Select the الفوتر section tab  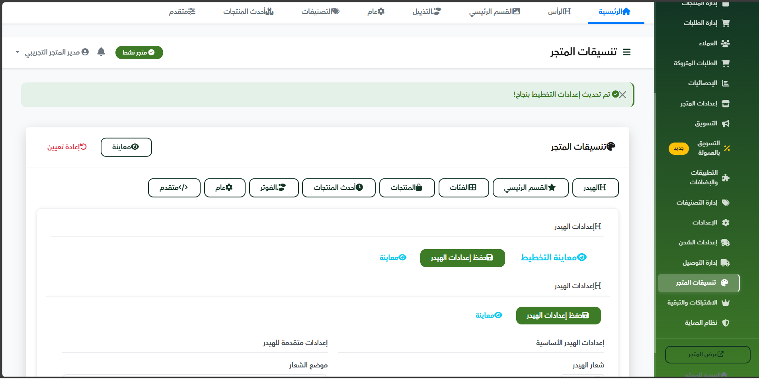pos(273,188)
